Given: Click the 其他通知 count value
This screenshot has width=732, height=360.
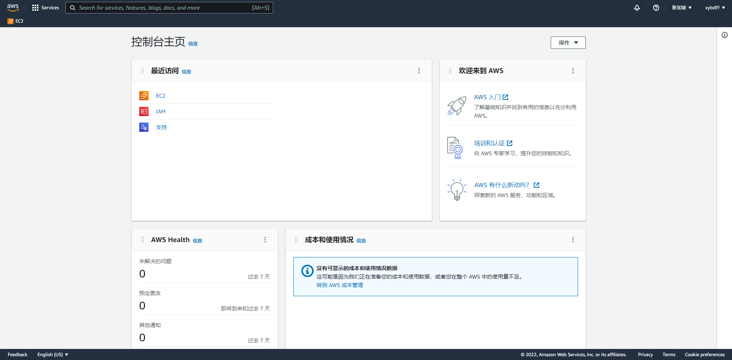Looking at the screenshot, I should (142, 338).
